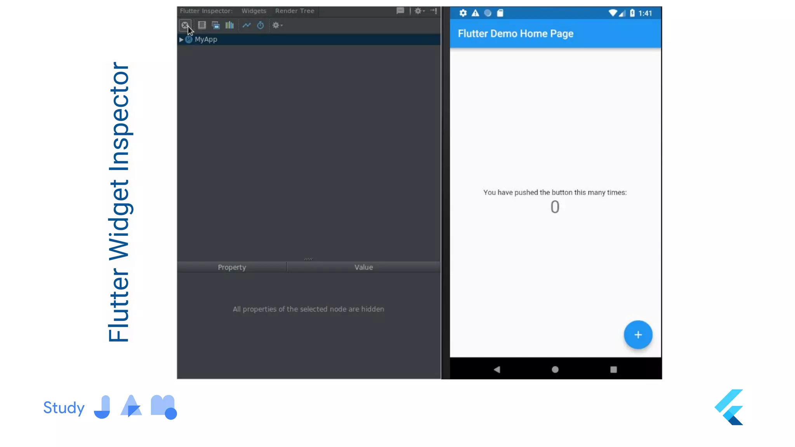Open inspector toolbar gear dropdown
Image resolution: width=795 pixels, height=447 pixels.
[277, 25]
